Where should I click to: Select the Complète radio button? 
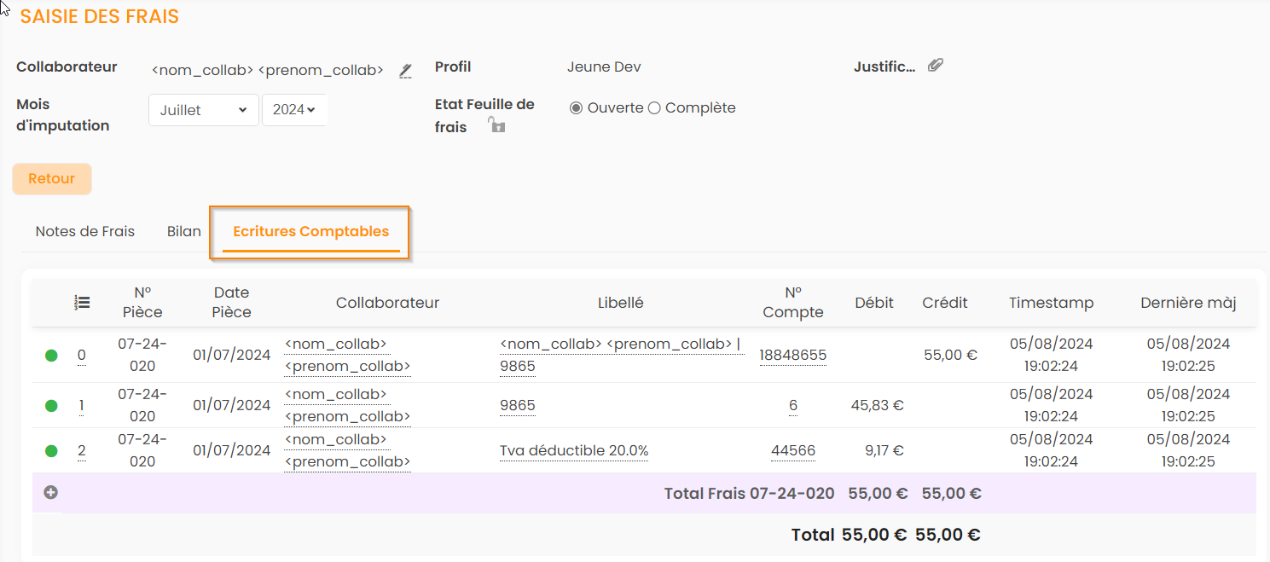654,108
